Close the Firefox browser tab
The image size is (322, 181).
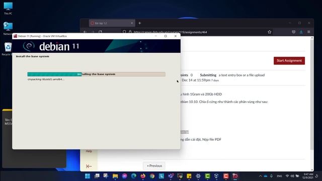(132, 23)
